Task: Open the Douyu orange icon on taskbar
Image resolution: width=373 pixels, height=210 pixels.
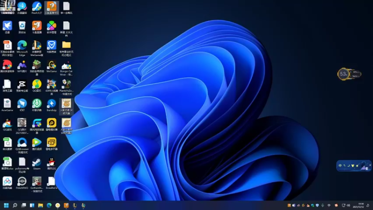Action: [x=66, y=205]
